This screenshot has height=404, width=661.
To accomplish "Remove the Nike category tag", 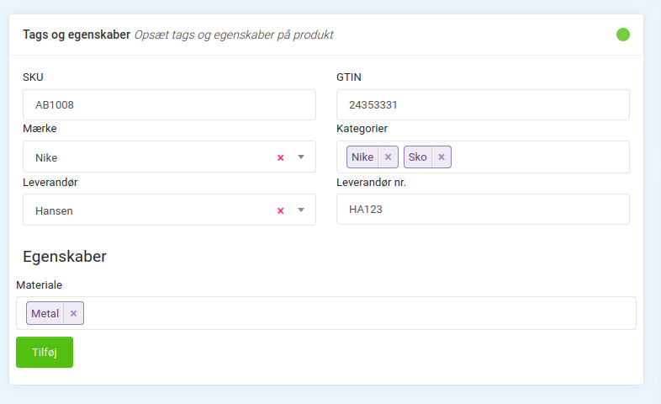I will point(388,157).
